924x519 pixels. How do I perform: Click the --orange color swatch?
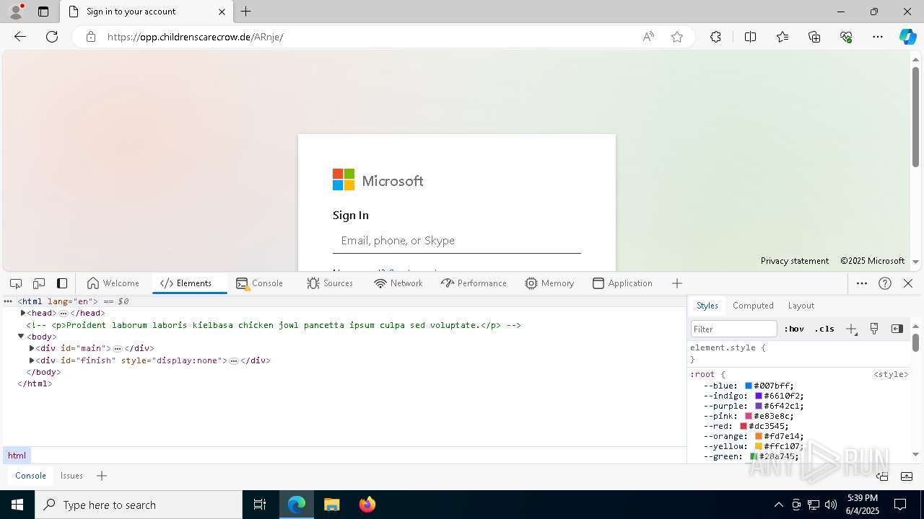pyautogui.click(x=759, y=437)
